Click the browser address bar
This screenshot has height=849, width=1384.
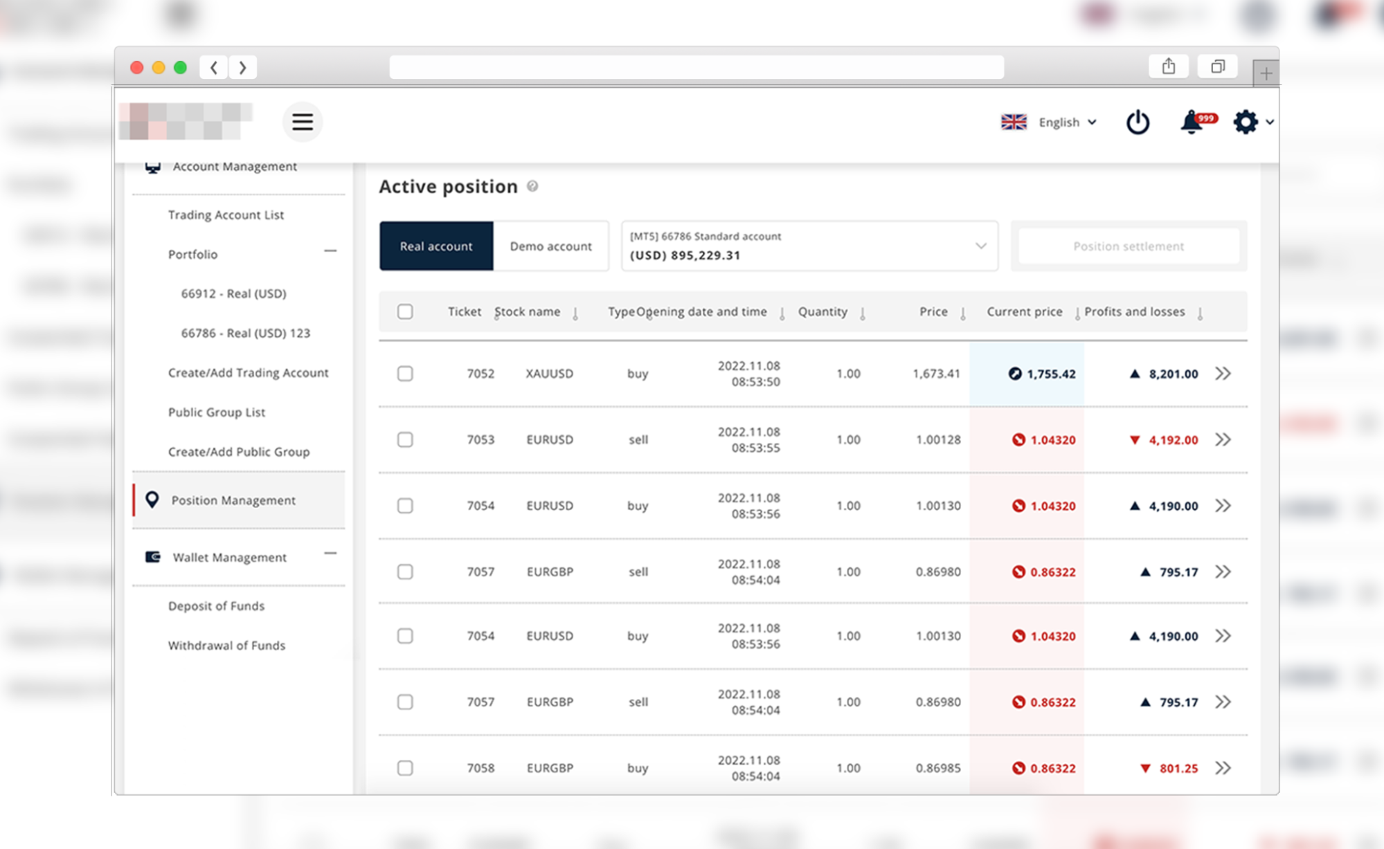[x=696, y=68]
